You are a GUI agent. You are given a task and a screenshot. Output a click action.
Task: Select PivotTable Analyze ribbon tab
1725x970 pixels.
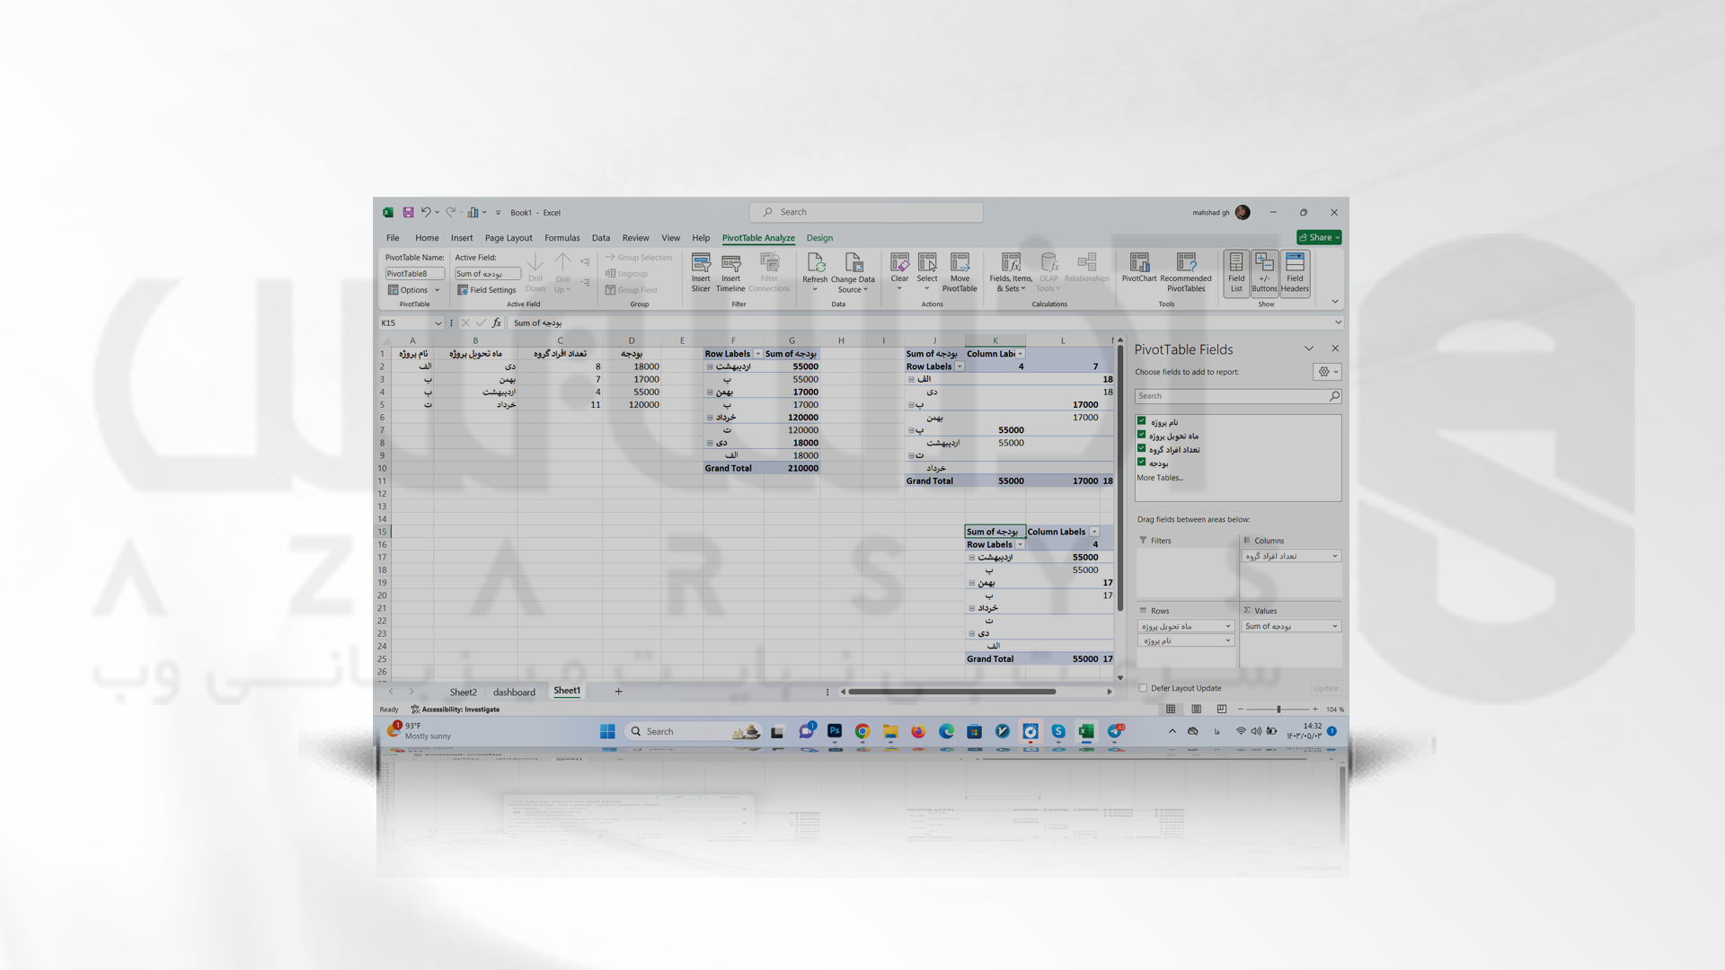tap(757, 237)
